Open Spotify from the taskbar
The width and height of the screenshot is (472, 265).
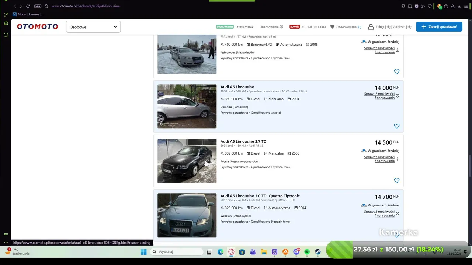pos(307,252)
